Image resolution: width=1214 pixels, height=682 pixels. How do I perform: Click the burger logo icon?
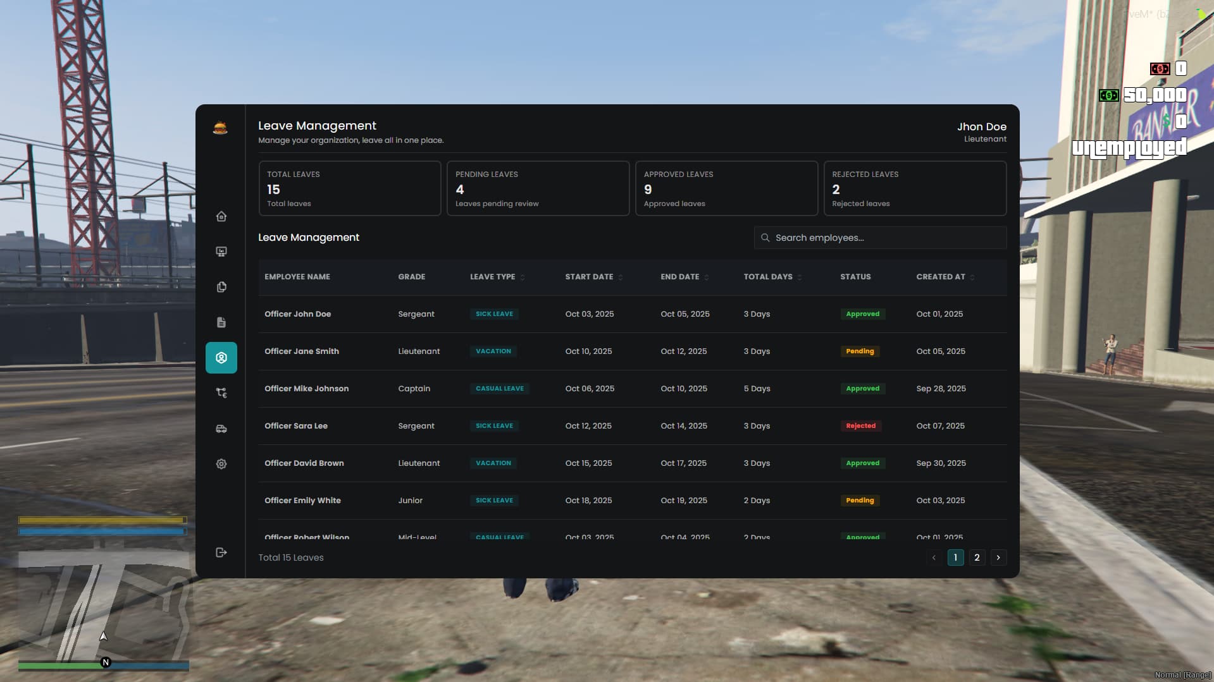[x=220, y=128]
